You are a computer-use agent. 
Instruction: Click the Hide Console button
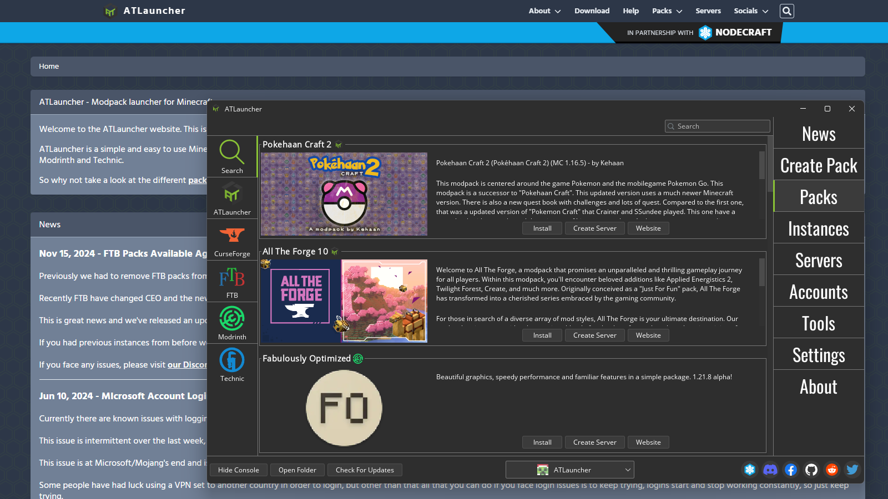pyautogui.click(x=239, y=470)
